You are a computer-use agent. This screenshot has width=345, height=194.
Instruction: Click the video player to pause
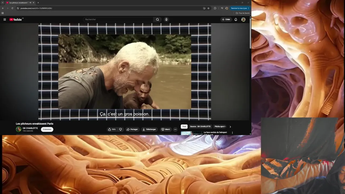coord(125,72)
